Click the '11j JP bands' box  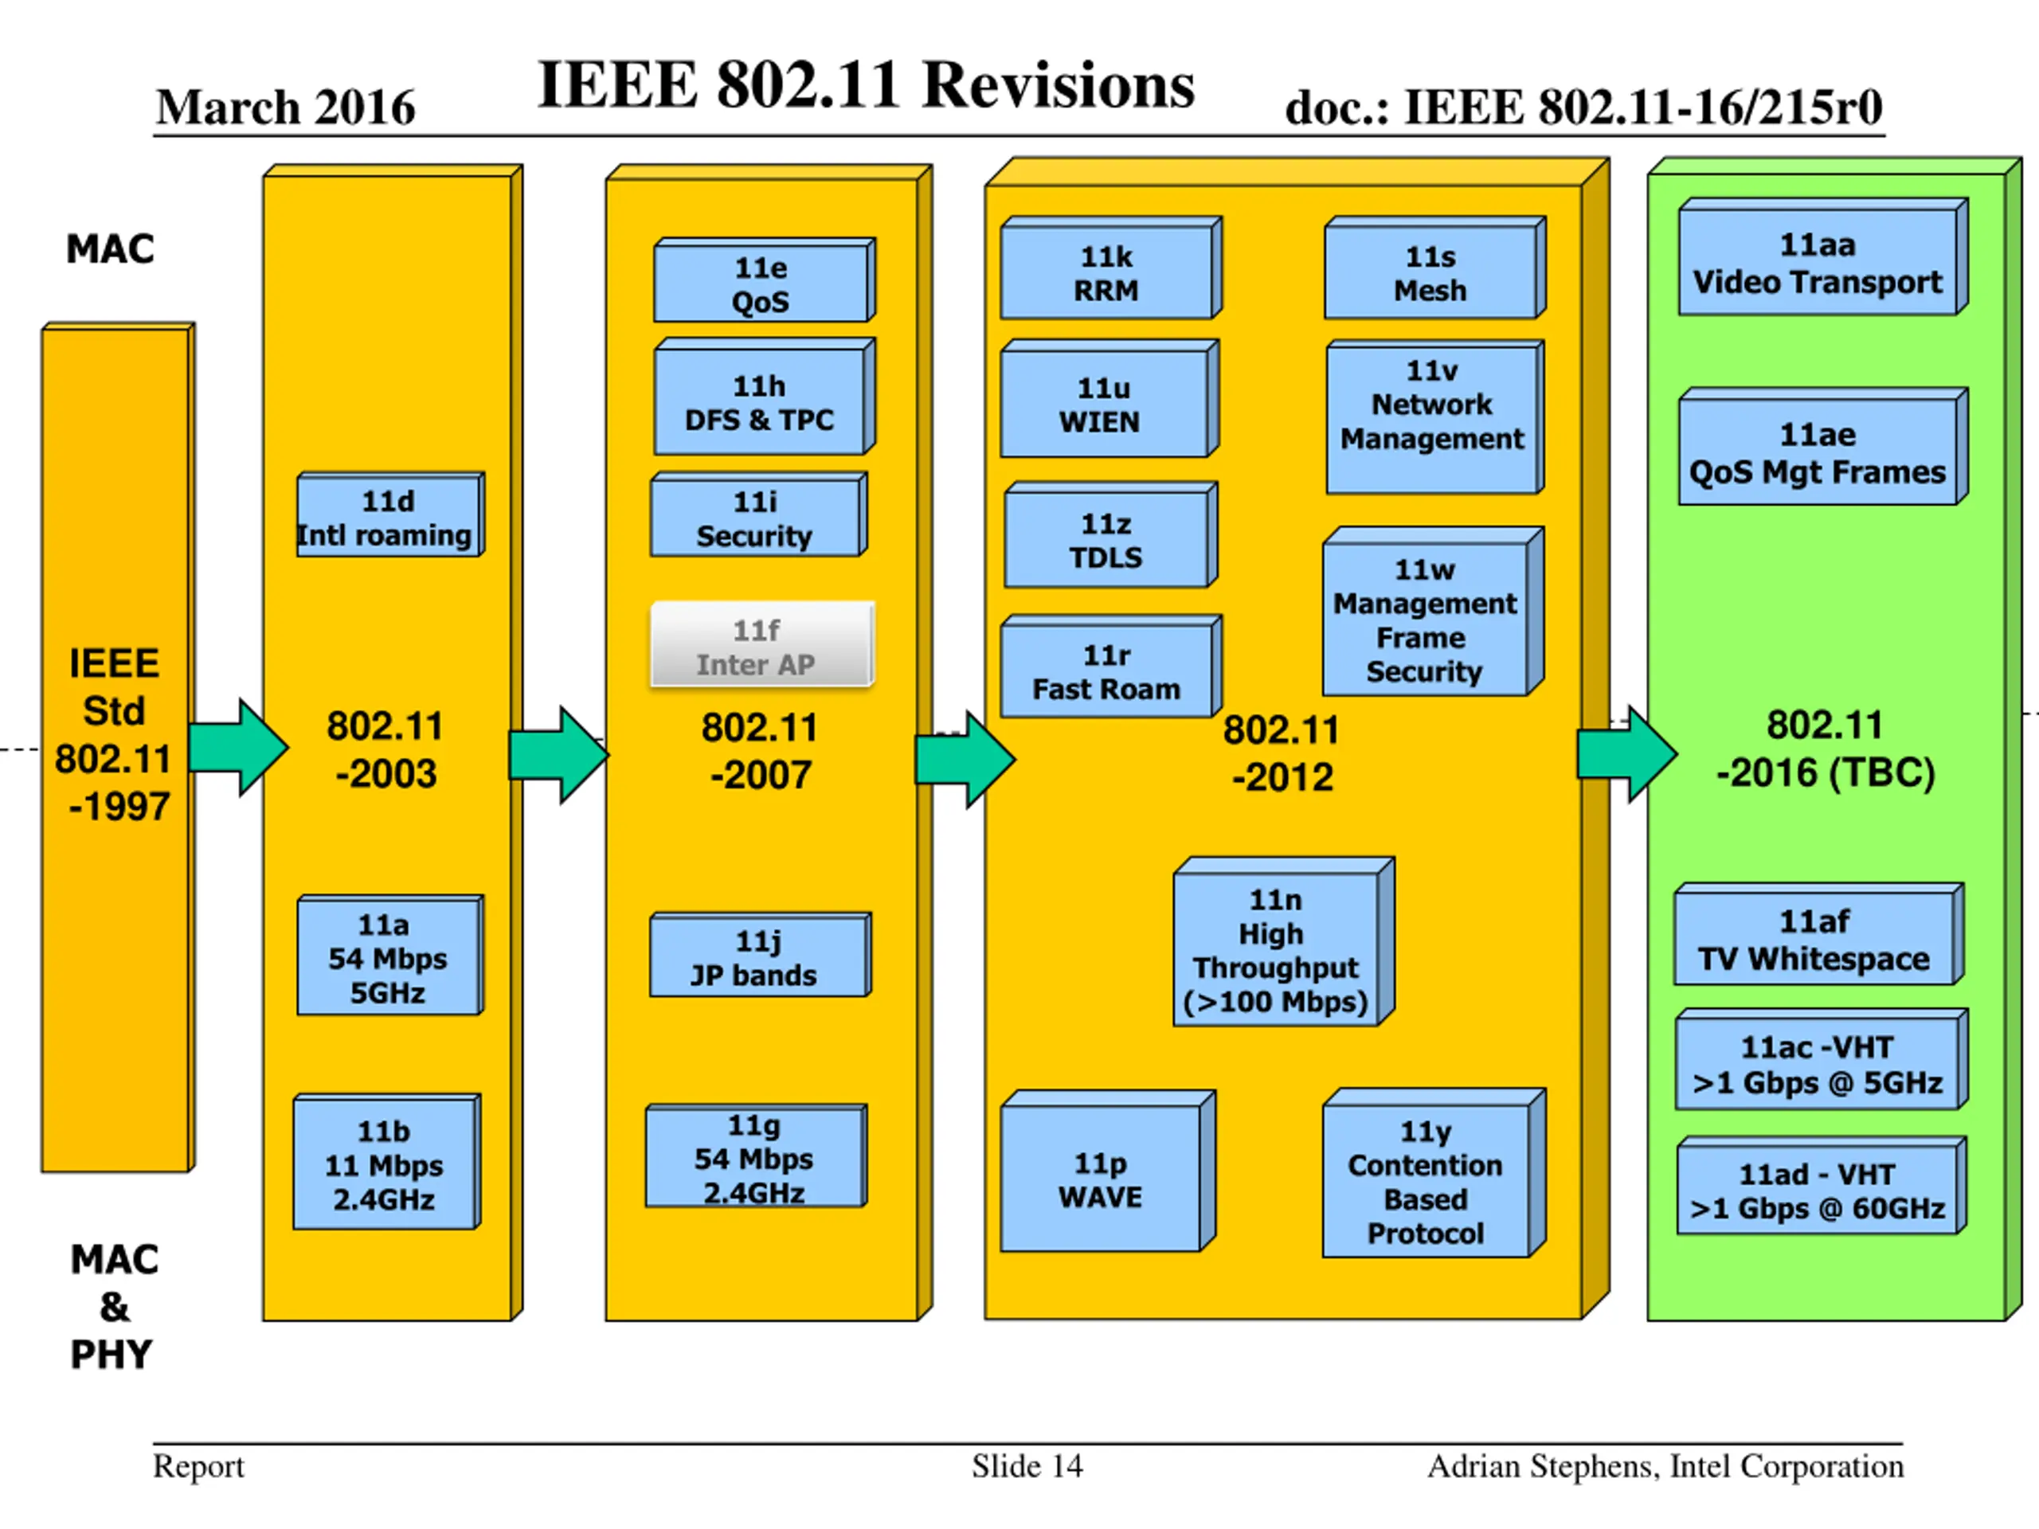tap(760, 955)
